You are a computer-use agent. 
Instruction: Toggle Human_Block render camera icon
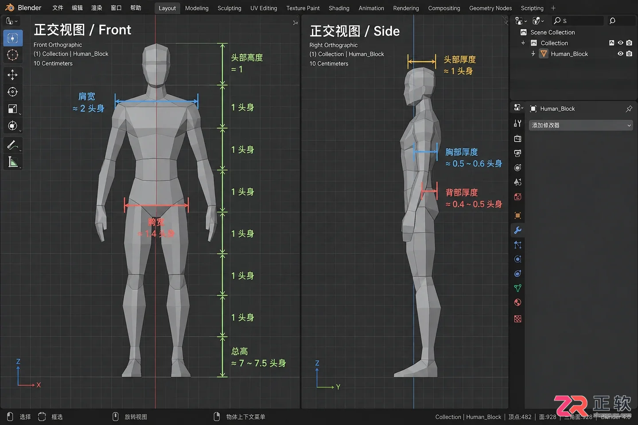pyautogui.click(x=629, y=54)
